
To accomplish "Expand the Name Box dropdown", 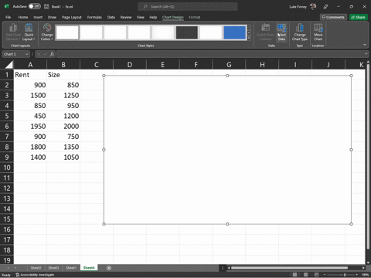I will coord(26,54).
